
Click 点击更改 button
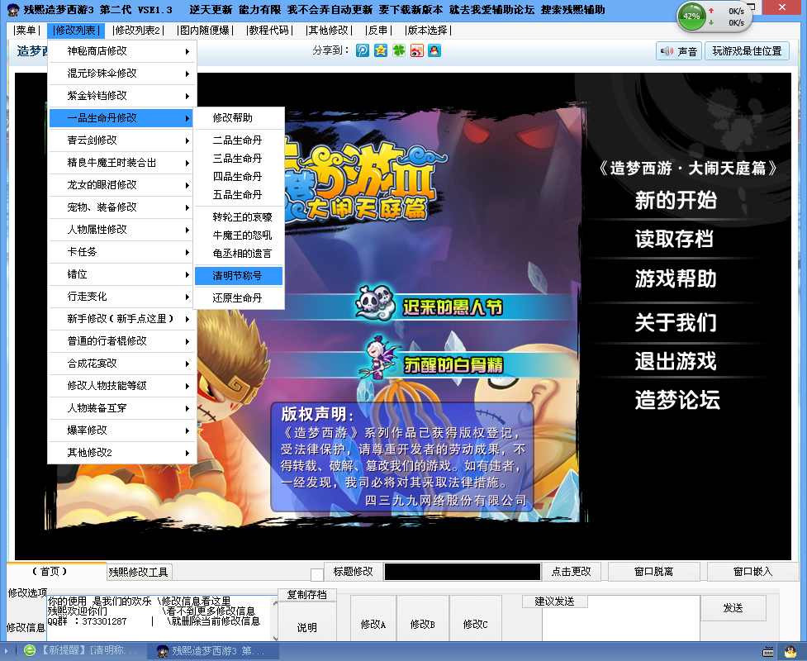572,572
